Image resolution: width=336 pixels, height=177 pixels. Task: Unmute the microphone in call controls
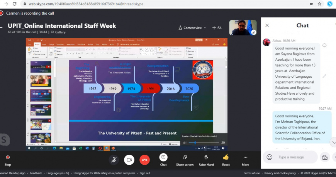114,160
